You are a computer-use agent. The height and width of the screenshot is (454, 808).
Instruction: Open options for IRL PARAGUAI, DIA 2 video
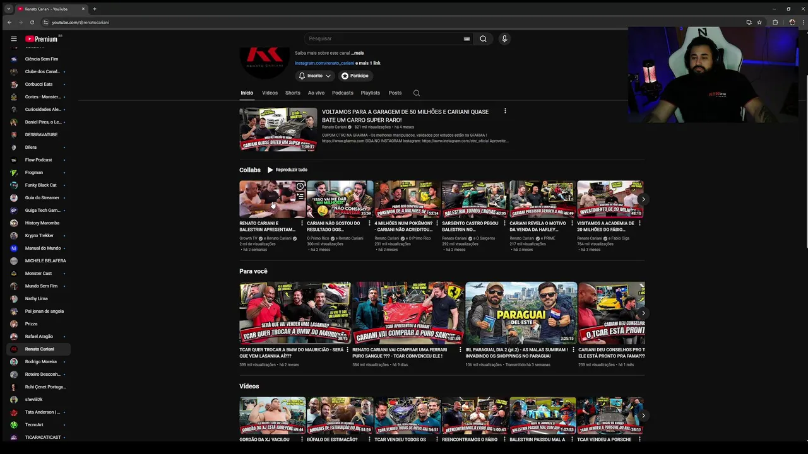[573, 349]
